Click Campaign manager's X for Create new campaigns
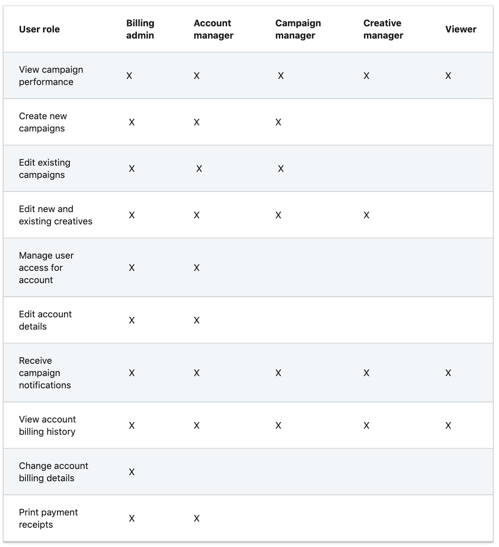499x547 pixels. [278, 122]
